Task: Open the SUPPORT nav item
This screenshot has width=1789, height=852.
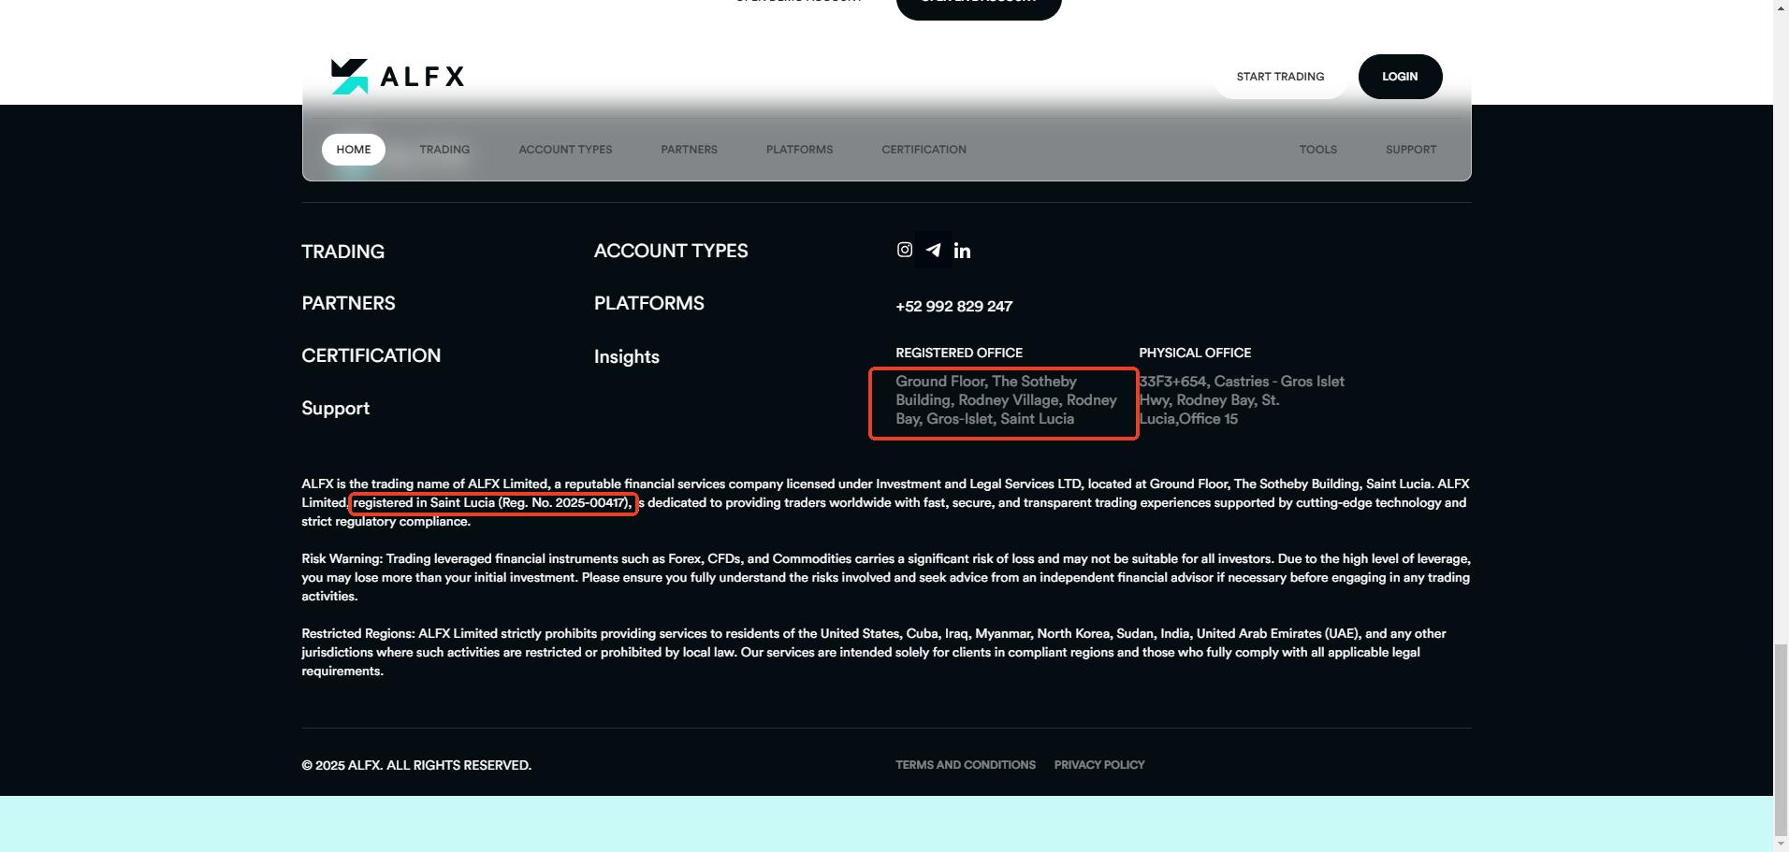Action: 1411,150
